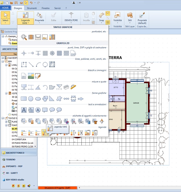Image resolution: width=181 pixels, height=192 pixels.
Task: Expand the BIM tree node
Action: pyautogui.click(x=3, y=61)
